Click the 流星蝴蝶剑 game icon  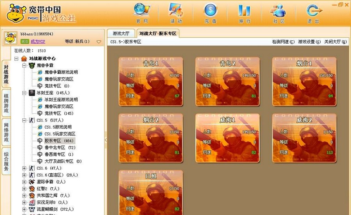[x=32, y=209]
